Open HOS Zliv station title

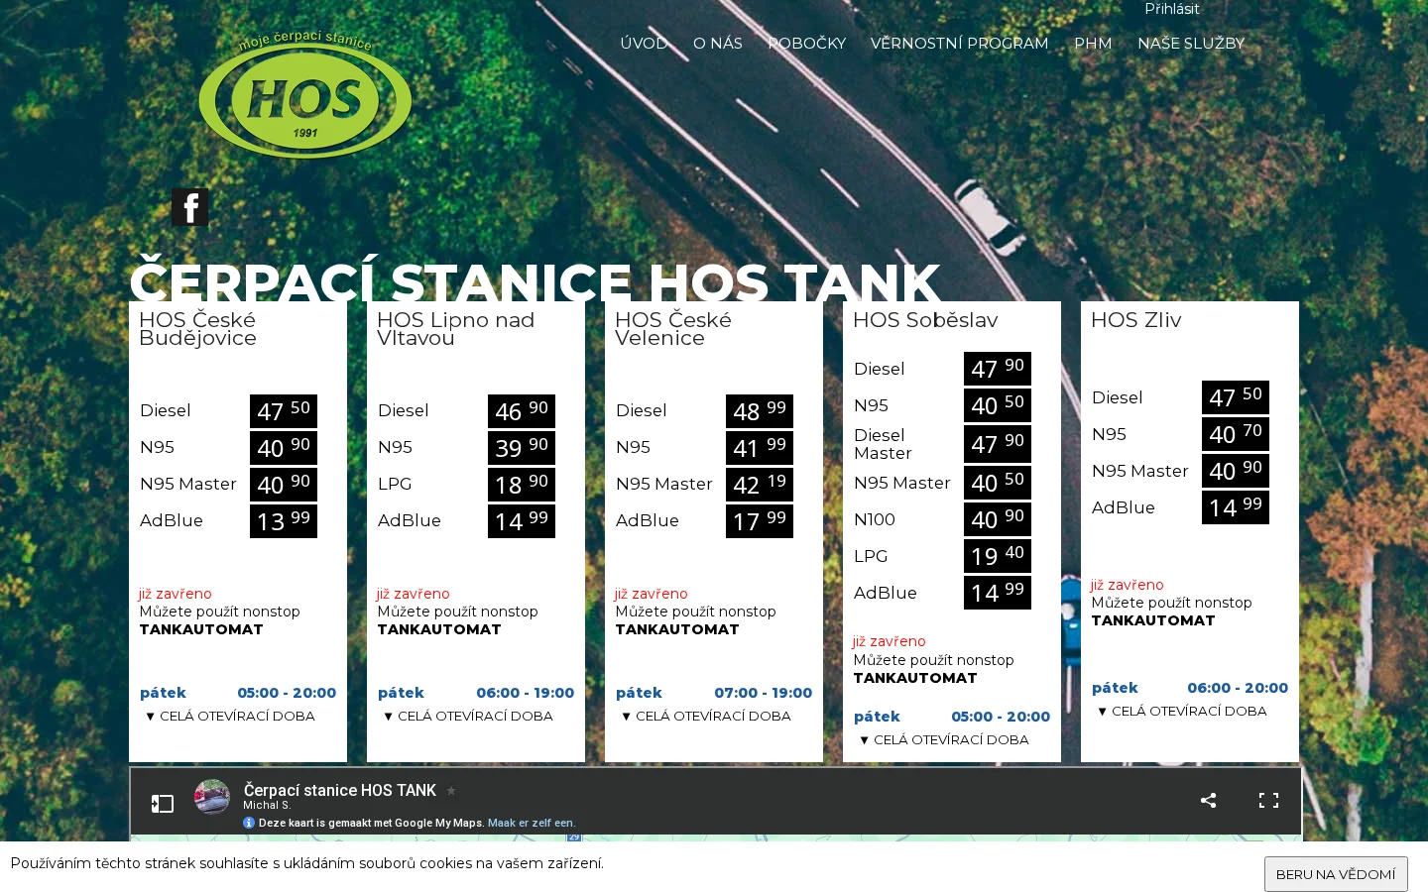tap(1136, 320)
